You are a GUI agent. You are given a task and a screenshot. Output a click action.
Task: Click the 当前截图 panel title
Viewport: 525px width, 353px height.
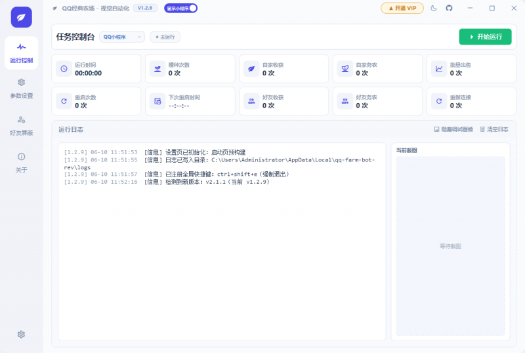pos(406,150)
